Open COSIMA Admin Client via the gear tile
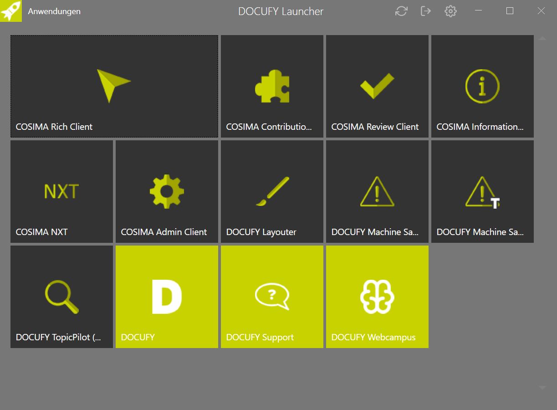Viewport: 557px width, 410px height. (167, 191)
